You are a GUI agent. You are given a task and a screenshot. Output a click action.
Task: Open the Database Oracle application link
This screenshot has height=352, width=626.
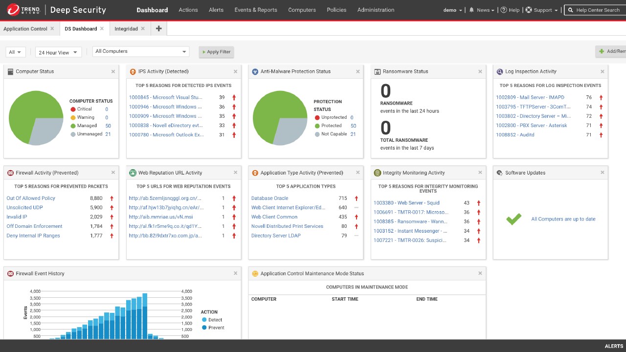(x=270, y=198)
